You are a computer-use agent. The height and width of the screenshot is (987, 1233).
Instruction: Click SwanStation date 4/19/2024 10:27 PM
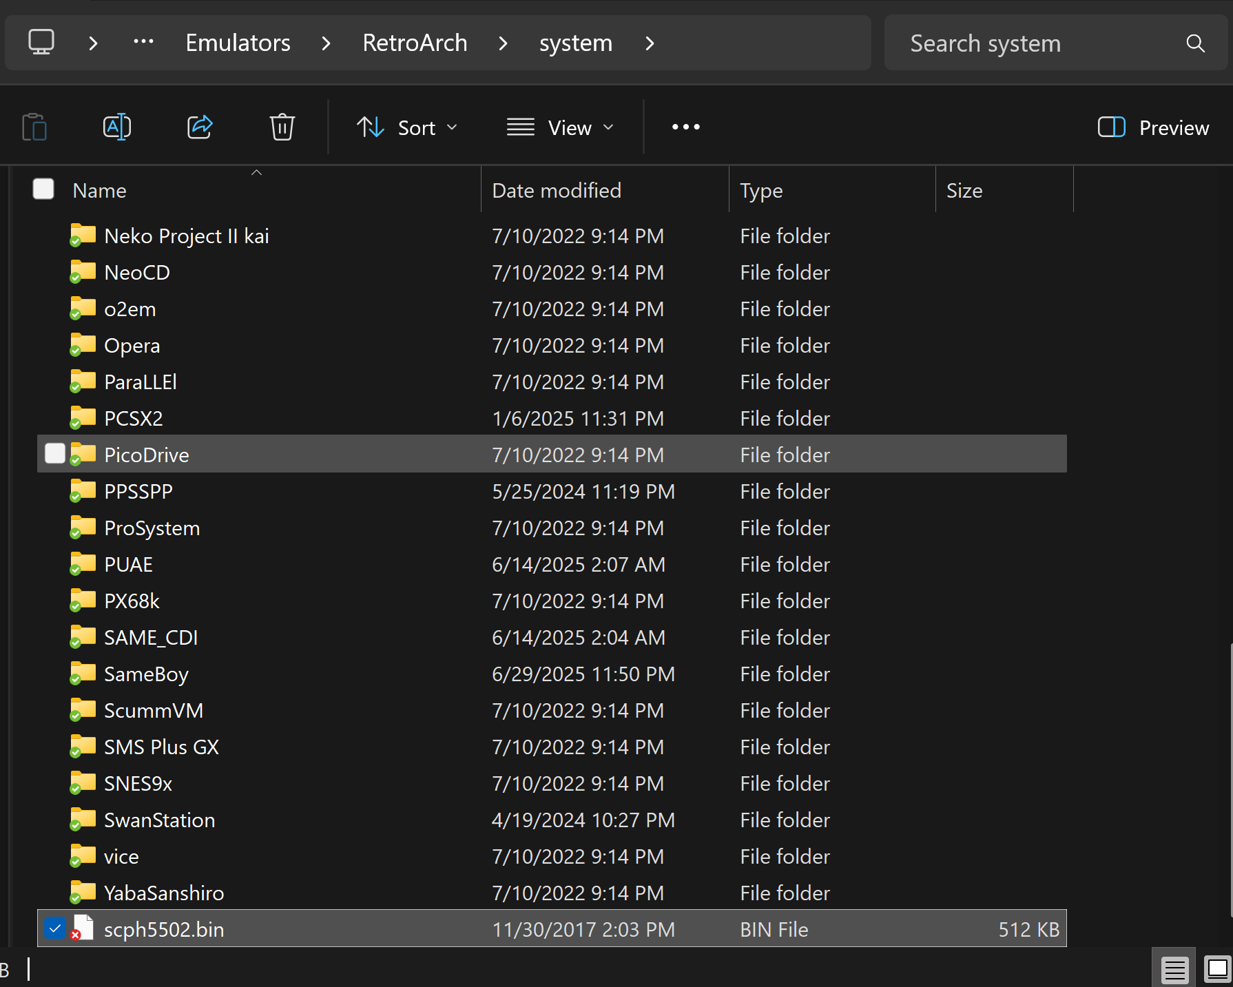[x=583, y=820]
